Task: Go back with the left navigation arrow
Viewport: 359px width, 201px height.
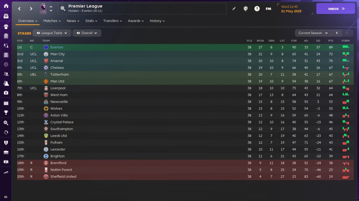Action: point(19,9)
